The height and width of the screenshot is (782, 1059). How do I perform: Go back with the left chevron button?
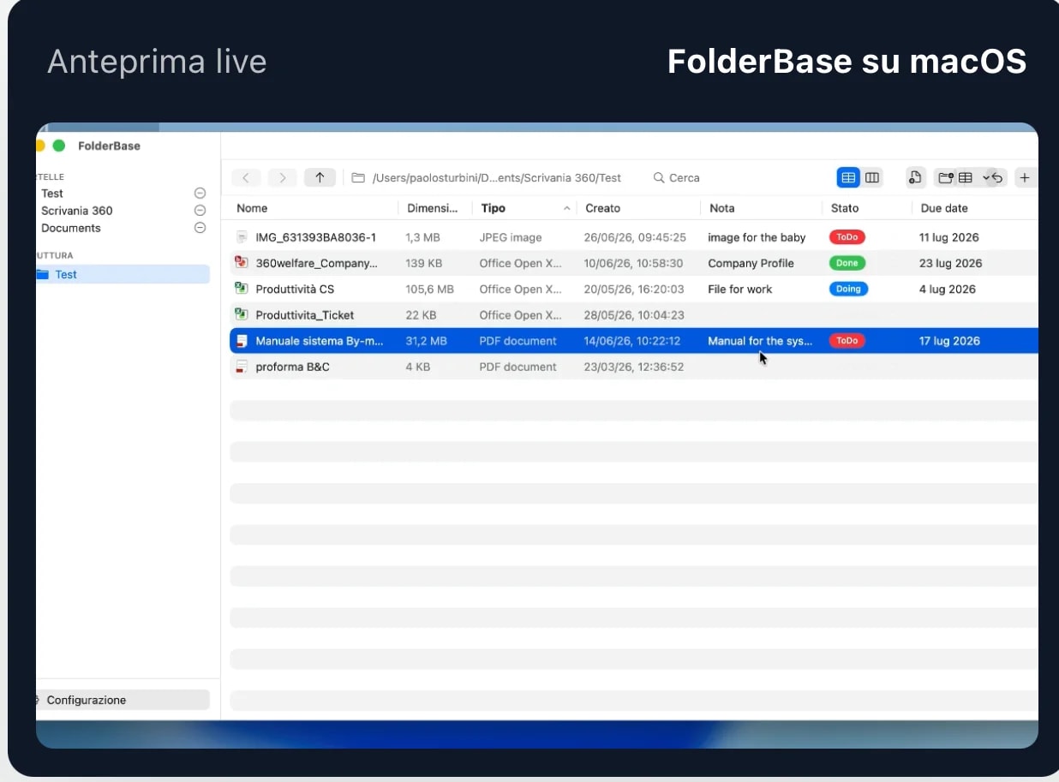pyautogui.click(x=246, y=177)
